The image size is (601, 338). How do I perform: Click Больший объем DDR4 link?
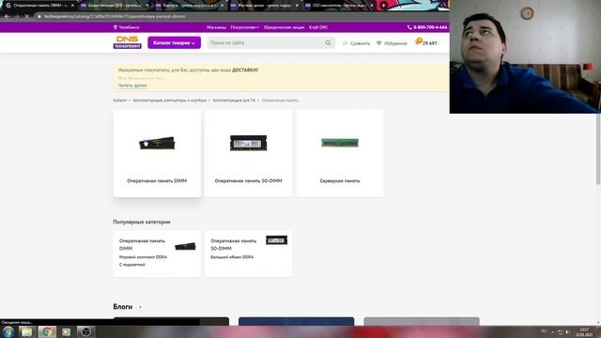click(232, 257)
